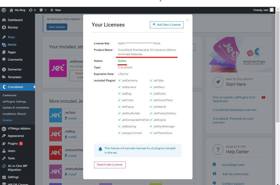
Task: Open the Knowledge base link
Action: coord(233,165)
